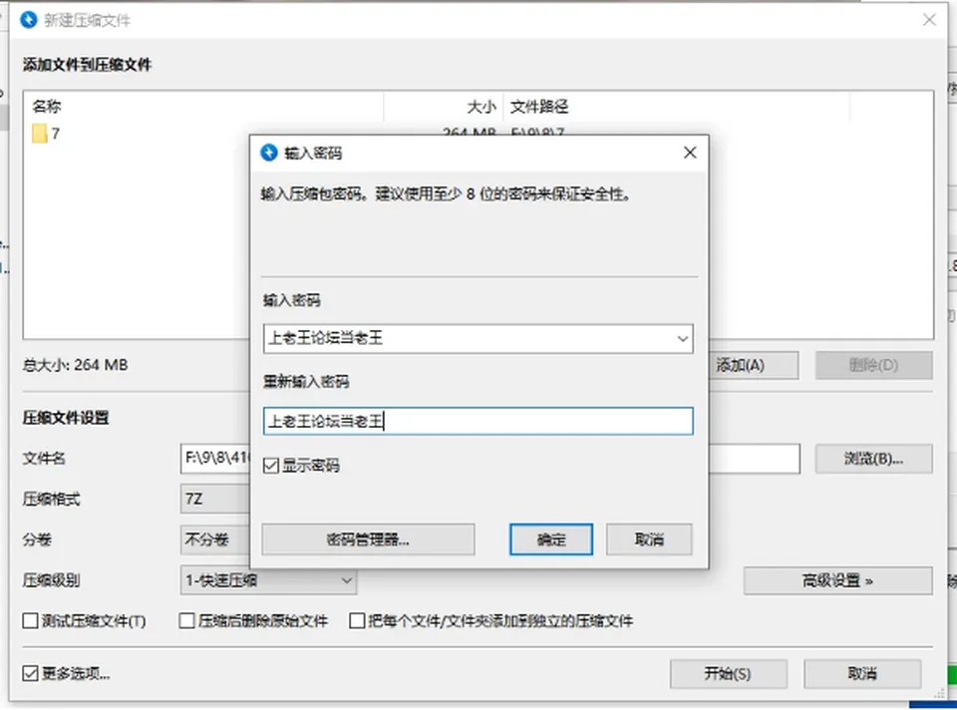Viewport: 957px width, 710px height.
Task: Toggle the 更多选项 checkbox
Action: pyautogui.click(x=30, y=673)
